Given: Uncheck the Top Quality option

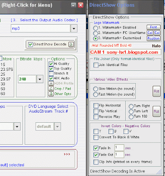Looking at the screenshot, I should [x=51, y=69].
